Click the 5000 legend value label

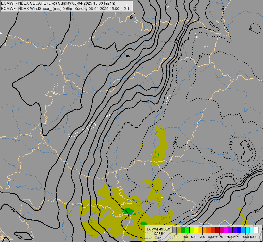pyautogui.click(x=254, y=237)
